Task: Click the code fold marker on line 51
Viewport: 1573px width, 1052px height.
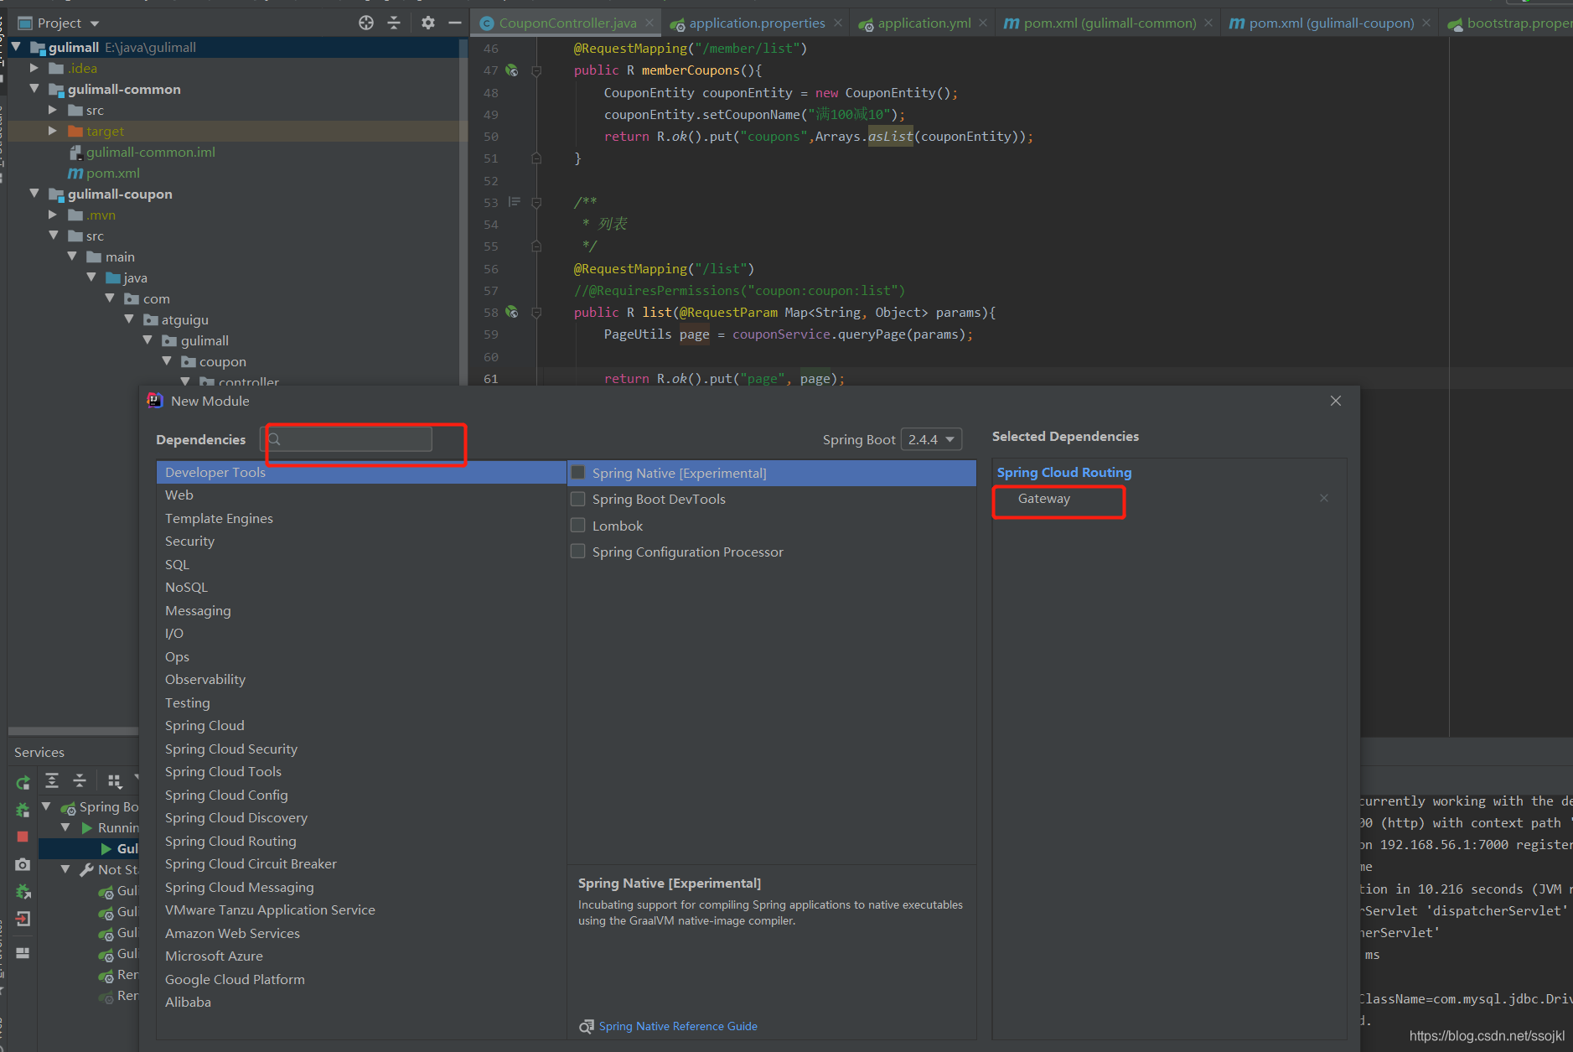Action: pos(536,158)
